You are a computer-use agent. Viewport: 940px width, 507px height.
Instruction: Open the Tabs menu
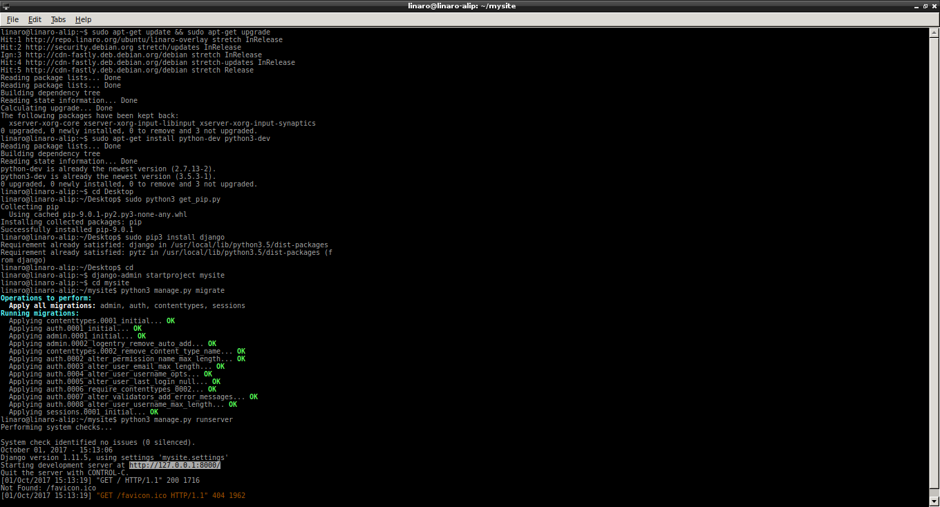click(58, 19)
